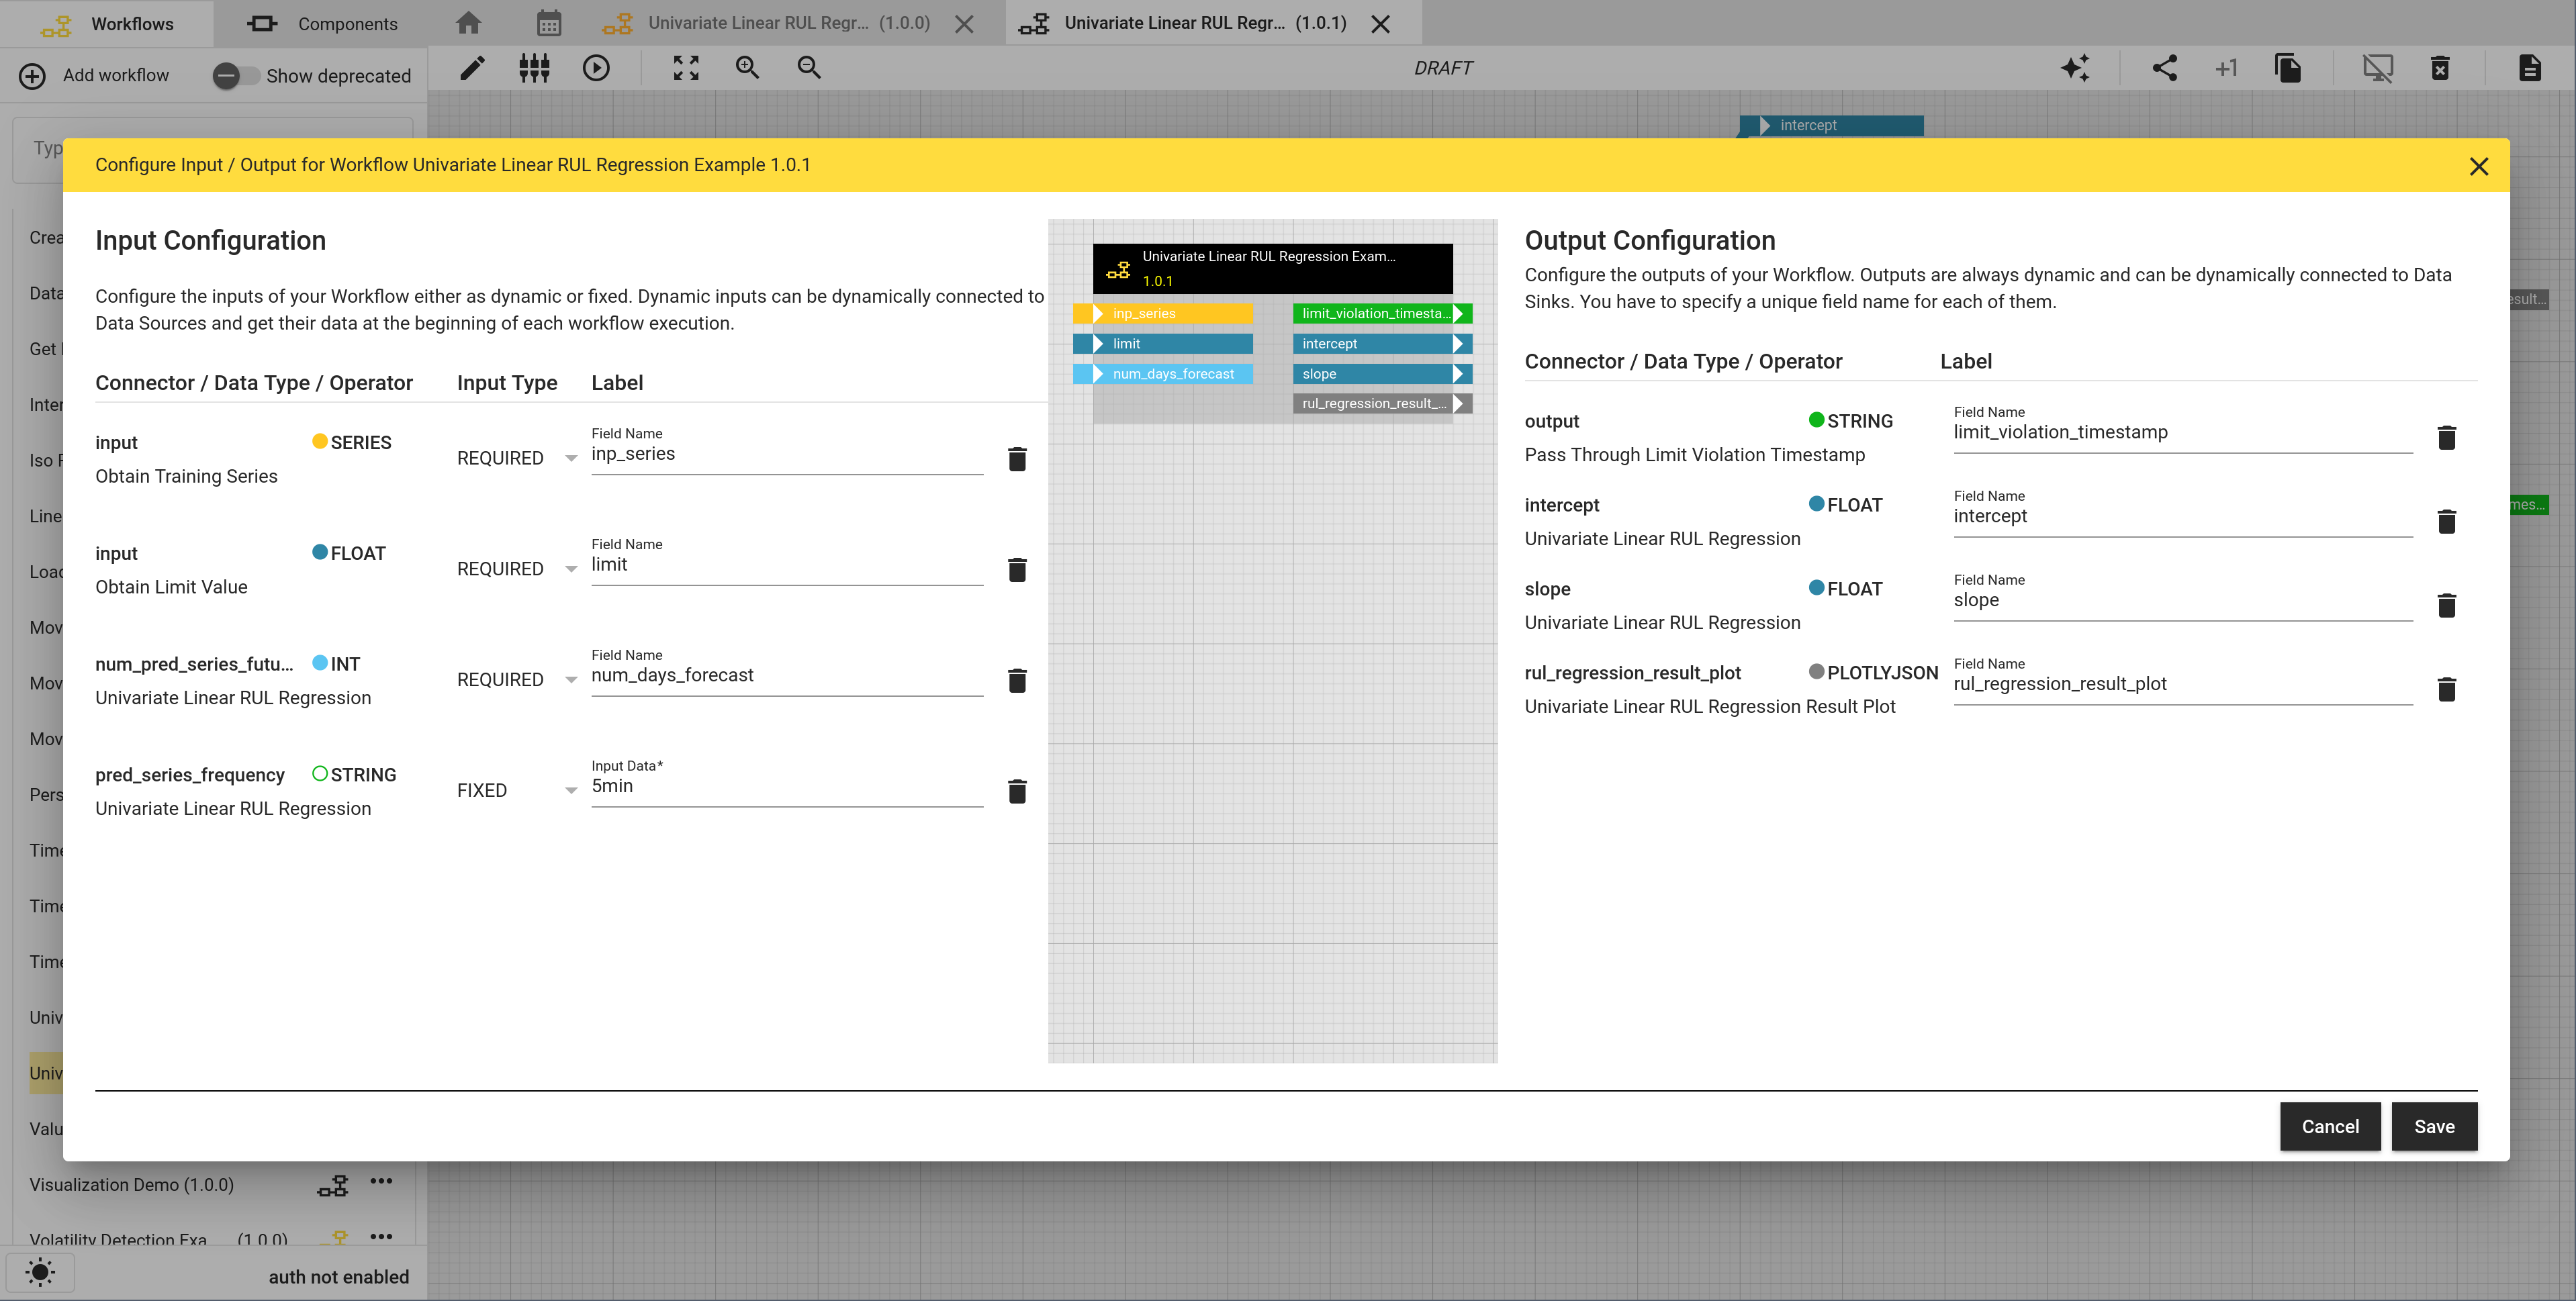The image size is (2576, 1301).
Task: Click the Cancel button
Action: pyautogui.click(x=2330, y=1127)
